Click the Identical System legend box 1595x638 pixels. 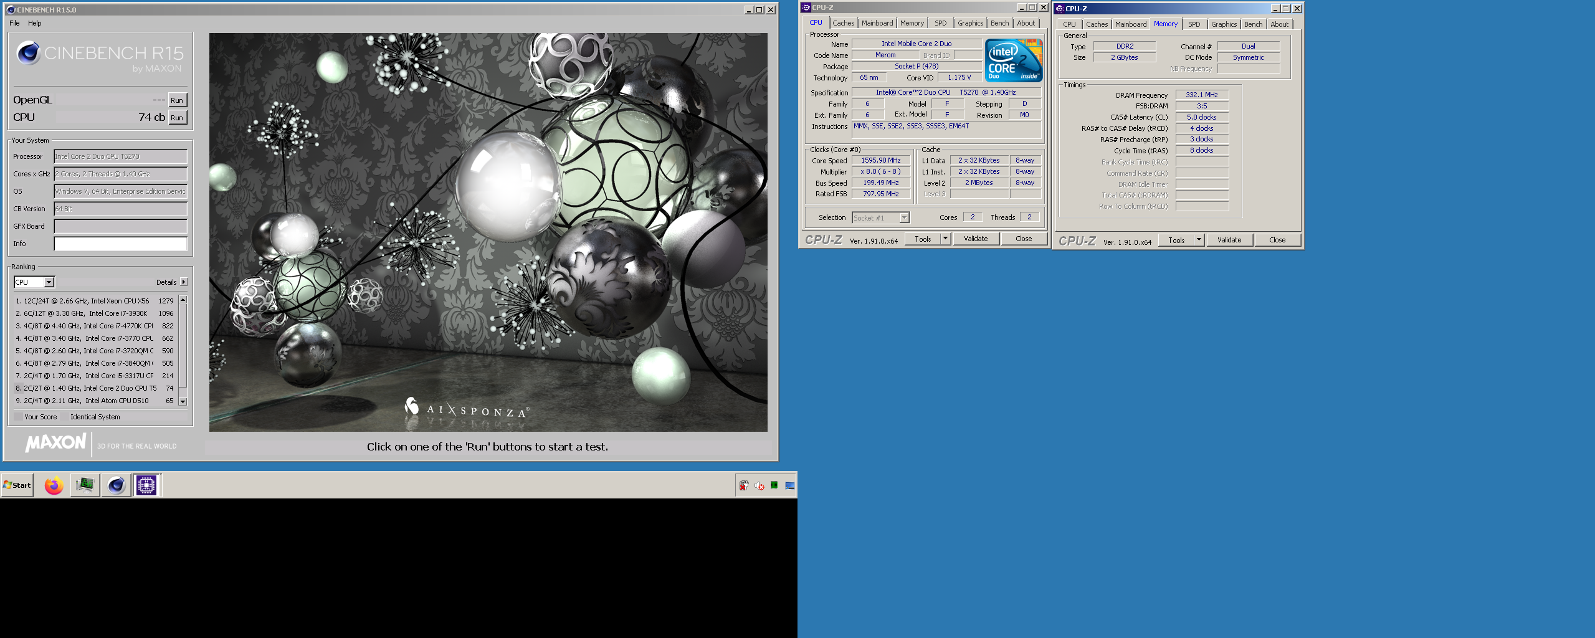tap(64, 417)
